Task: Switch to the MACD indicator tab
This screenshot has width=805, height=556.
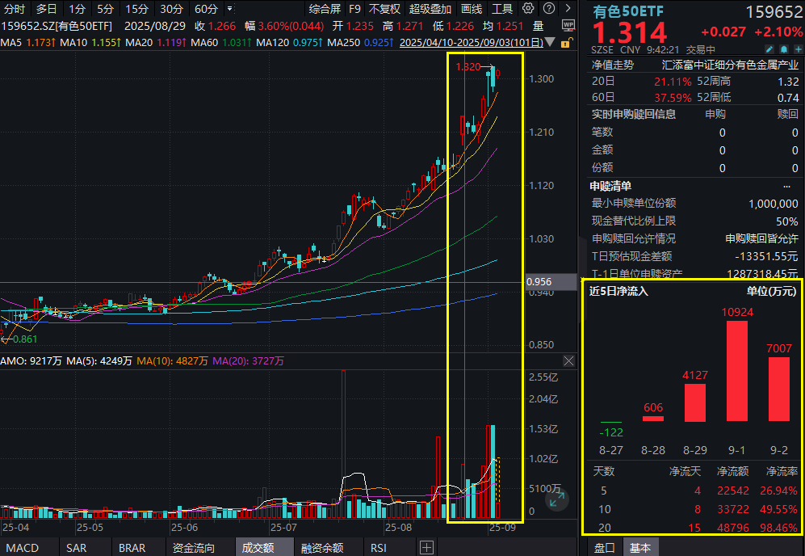Action: 21,547
